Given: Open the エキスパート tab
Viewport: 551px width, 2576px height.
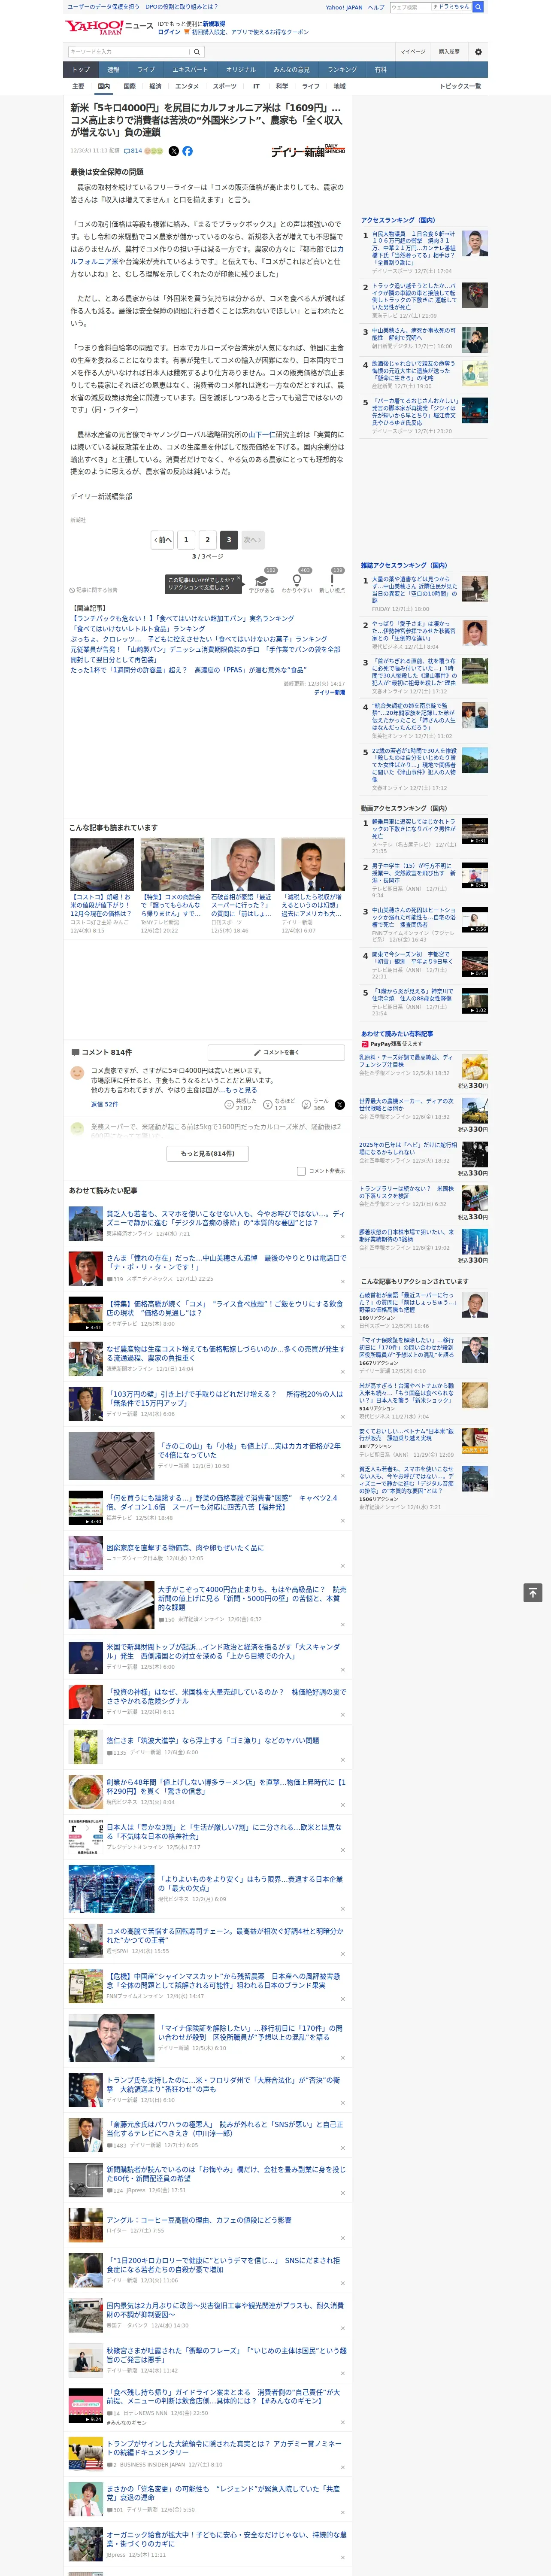Looking at the screenshot, I should [x=190, y=69].
